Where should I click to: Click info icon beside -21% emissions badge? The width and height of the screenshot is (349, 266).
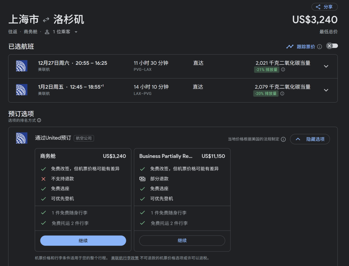(283, 70)
